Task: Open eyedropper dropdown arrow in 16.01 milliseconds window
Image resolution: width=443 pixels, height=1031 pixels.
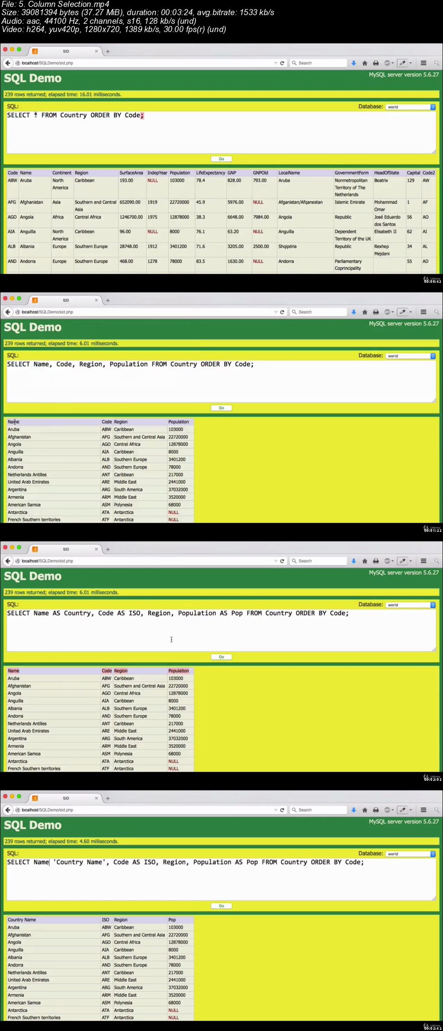Action: 411,63
